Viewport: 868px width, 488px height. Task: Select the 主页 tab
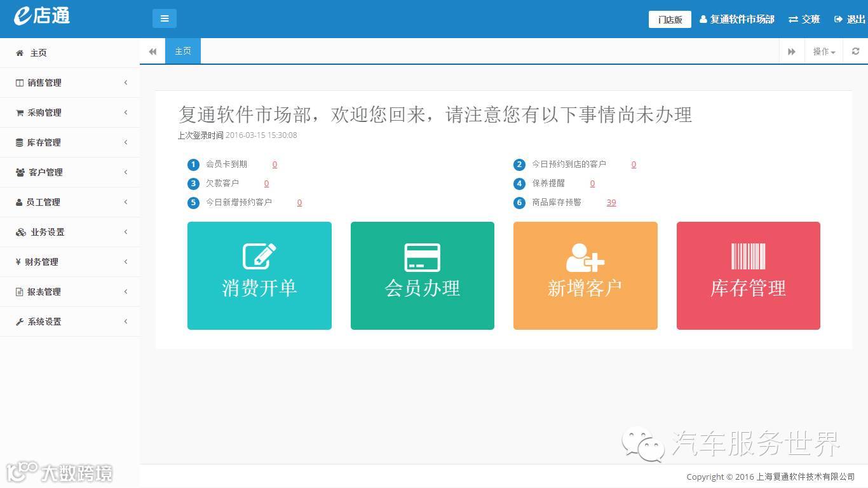click(183, 51)
